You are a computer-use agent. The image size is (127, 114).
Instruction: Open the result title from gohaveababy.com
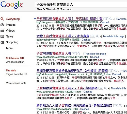[x=63, y=36]
